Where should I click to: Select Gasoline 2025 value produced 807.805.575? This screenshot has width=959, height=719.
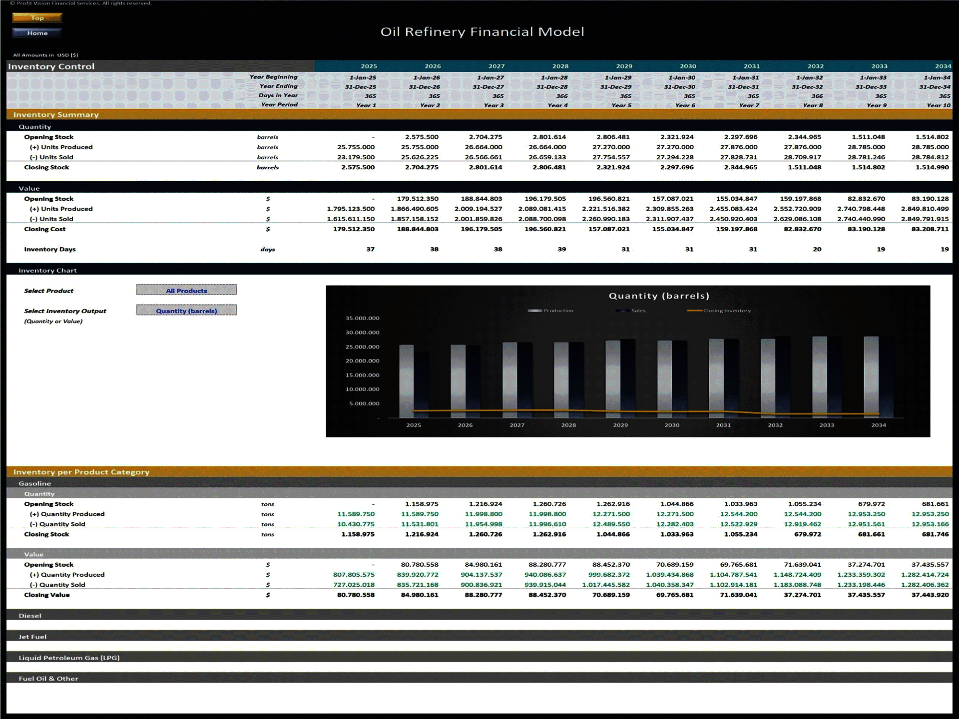tap(354, 575)
